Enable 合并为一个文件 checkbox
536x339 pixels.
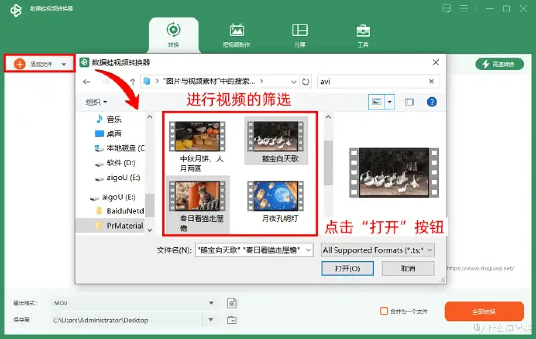tap(384, 311)
